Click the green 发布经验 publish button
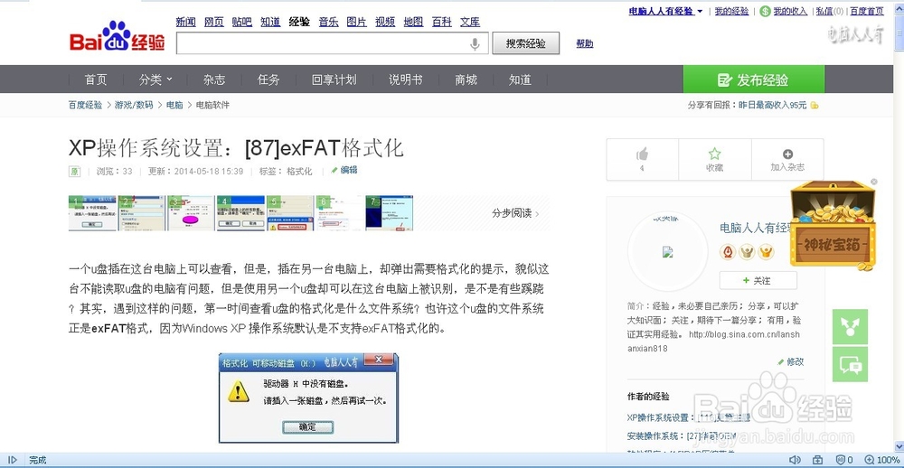Viewport: 904px width, 468px height. [754, 80]
